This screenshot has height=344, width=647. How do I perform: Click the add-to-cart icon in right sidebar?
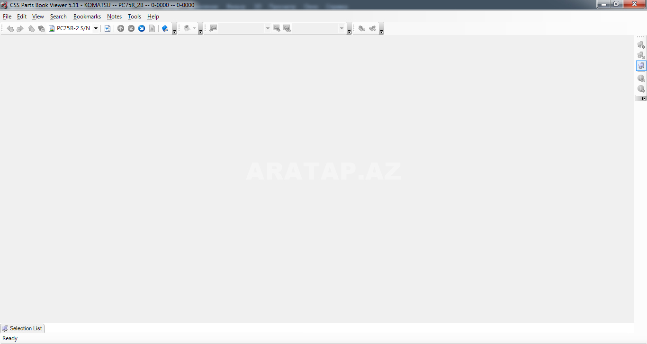(x=641, y=45)
